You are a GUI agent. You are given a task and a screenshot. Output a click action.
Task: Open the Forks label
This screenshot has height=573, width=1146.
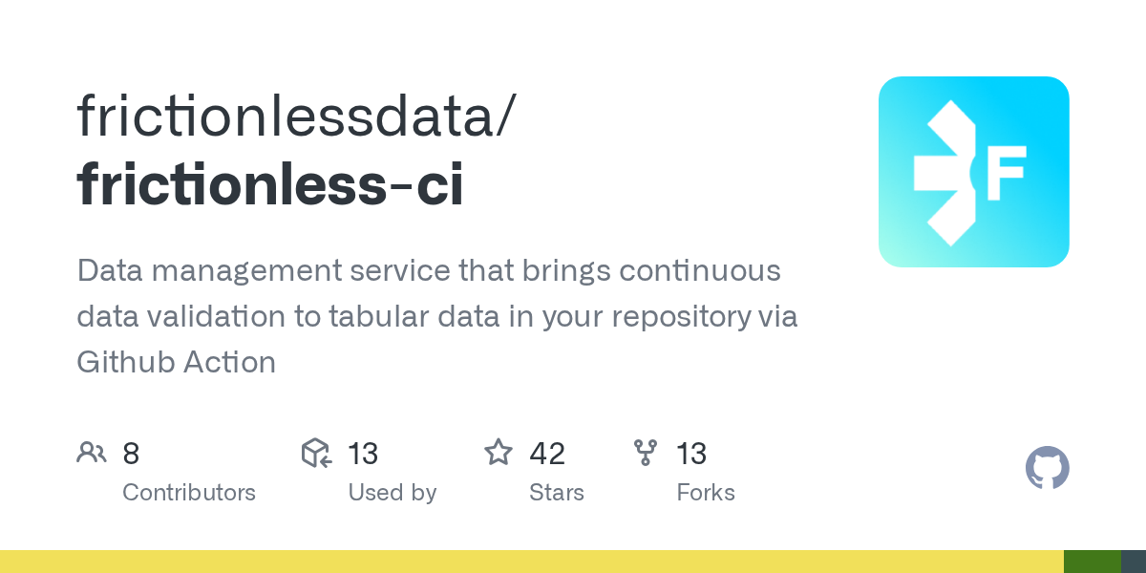click(x=705, y=493)
